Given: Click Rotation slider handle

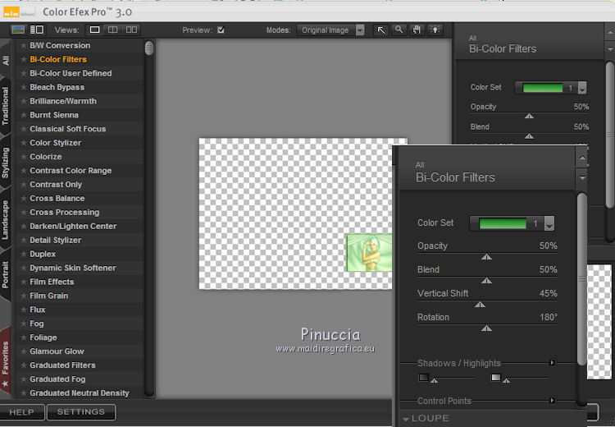Looking at the screenshot, I should coord(487,328).
